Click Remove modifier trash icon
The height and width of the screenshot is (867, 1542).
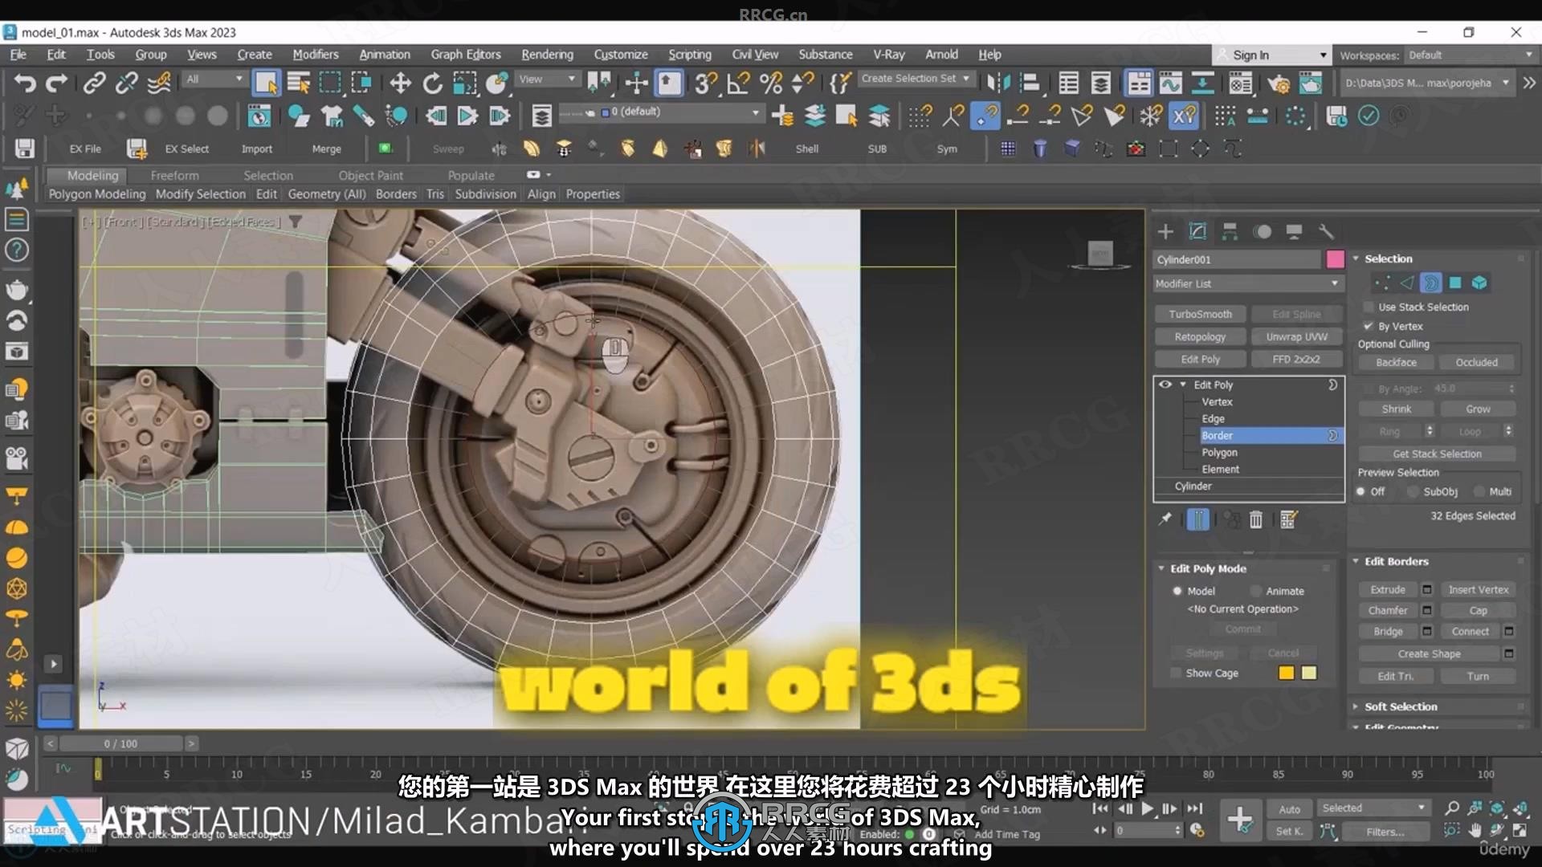point(1256,519)
